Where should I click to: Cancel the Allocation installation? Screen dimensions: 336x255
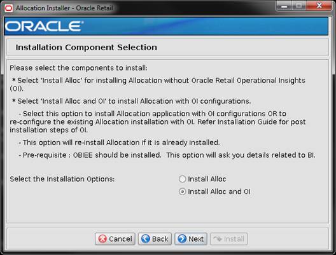[115, 239]
